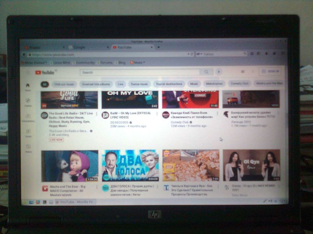The height and width of the screenshot is (234, 313).
Task: Open Explore in YouTube sidebar
Action: [x=28, y=102]
